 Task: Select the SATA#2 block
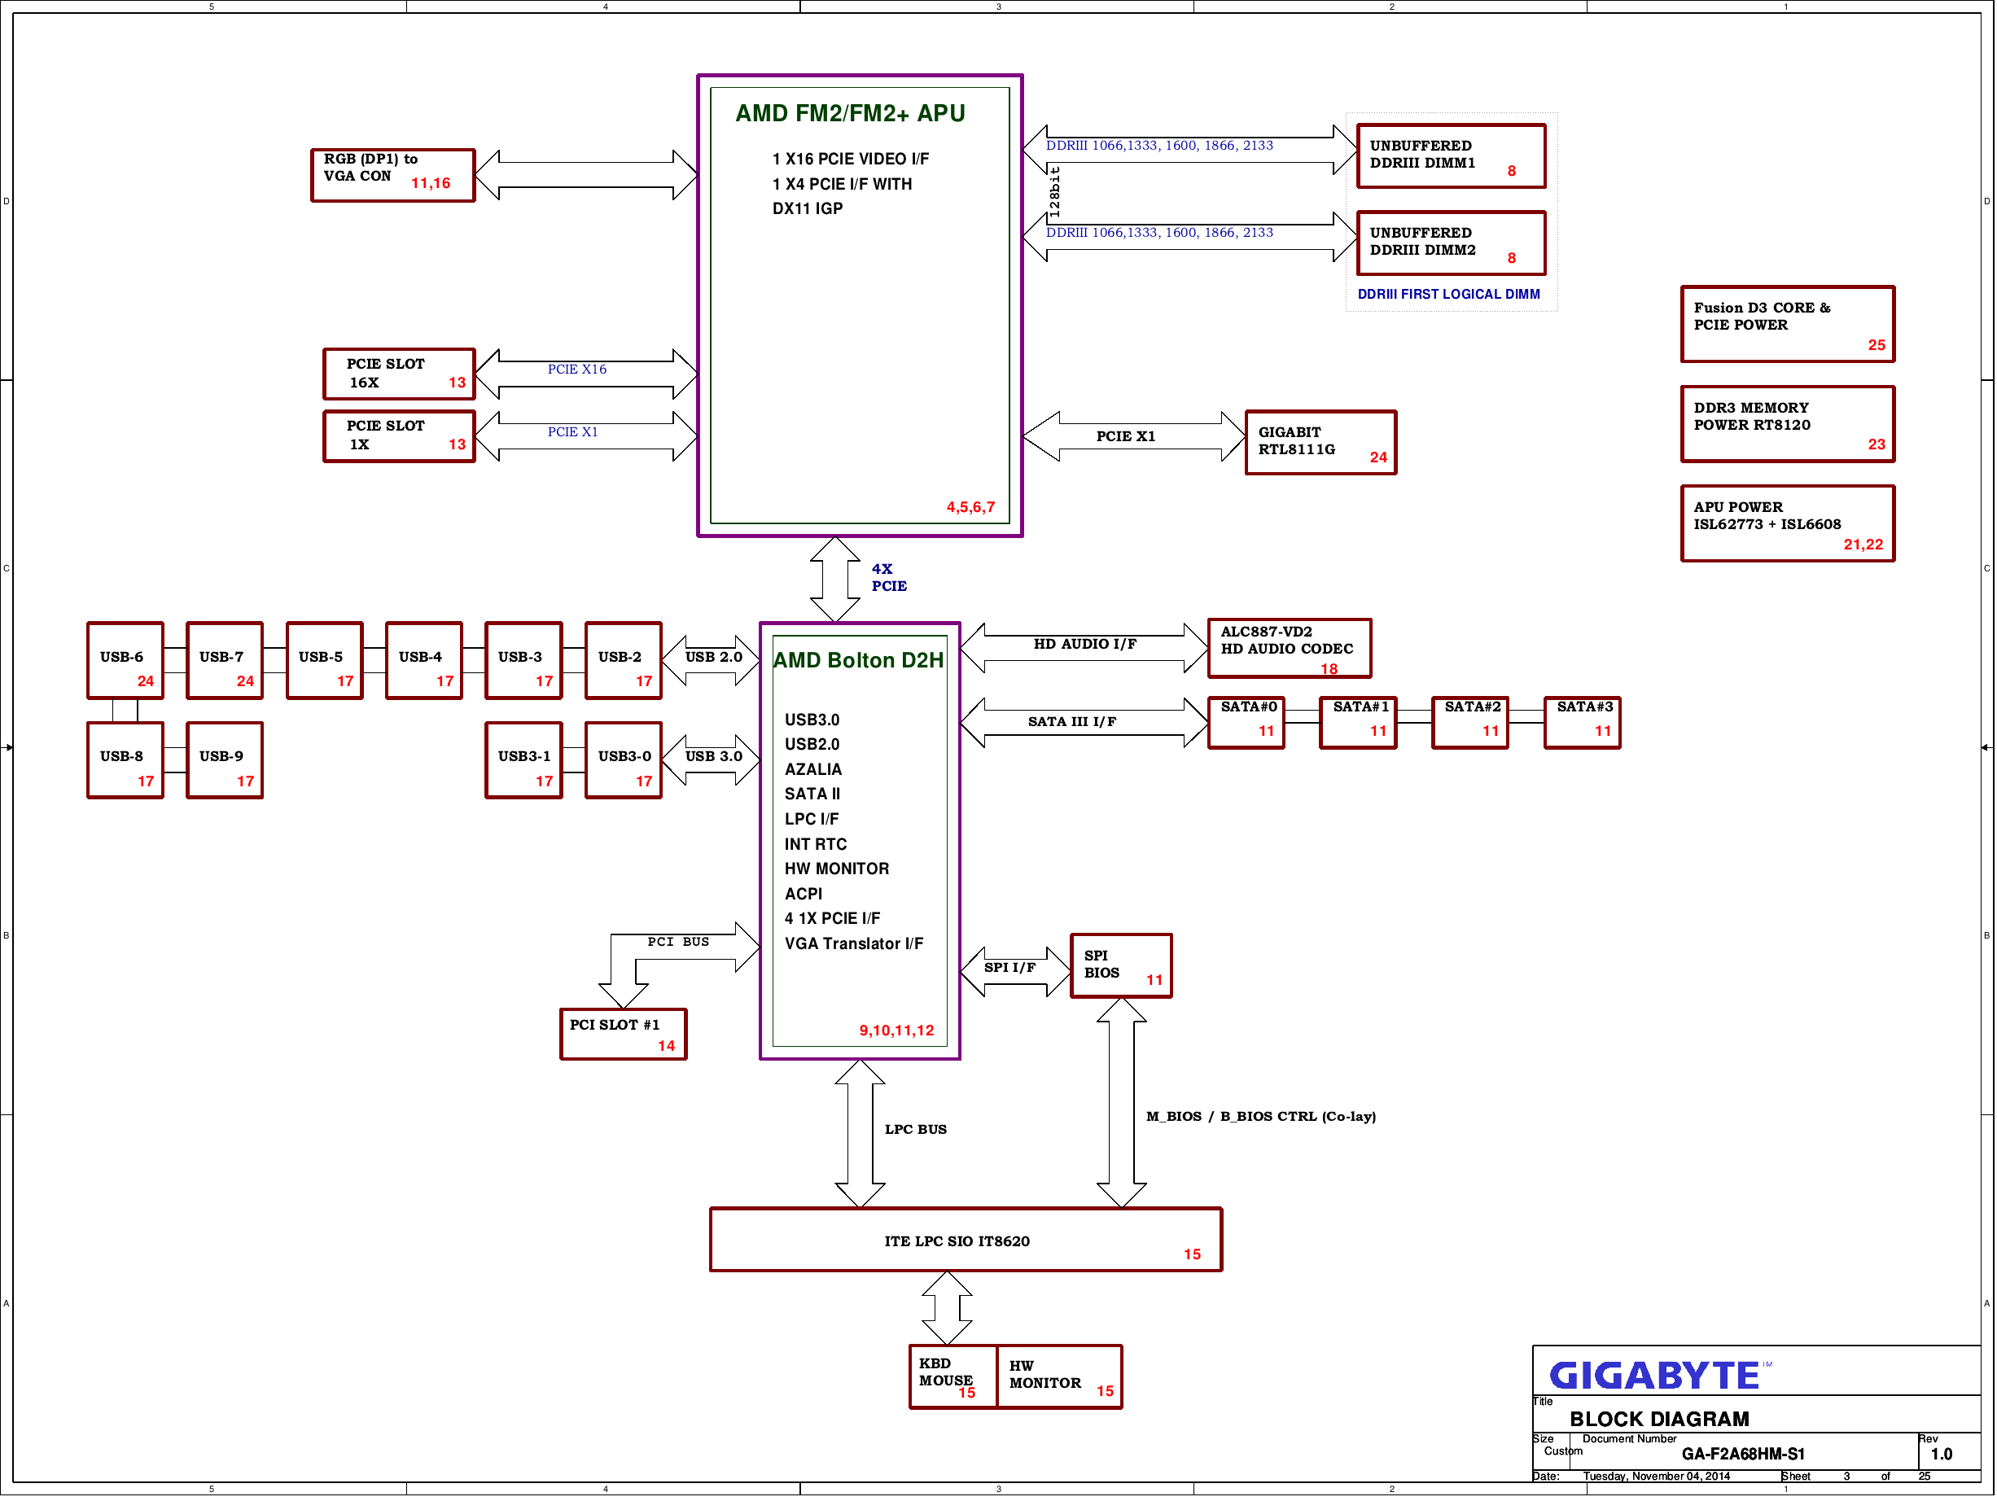[1470, 724]
